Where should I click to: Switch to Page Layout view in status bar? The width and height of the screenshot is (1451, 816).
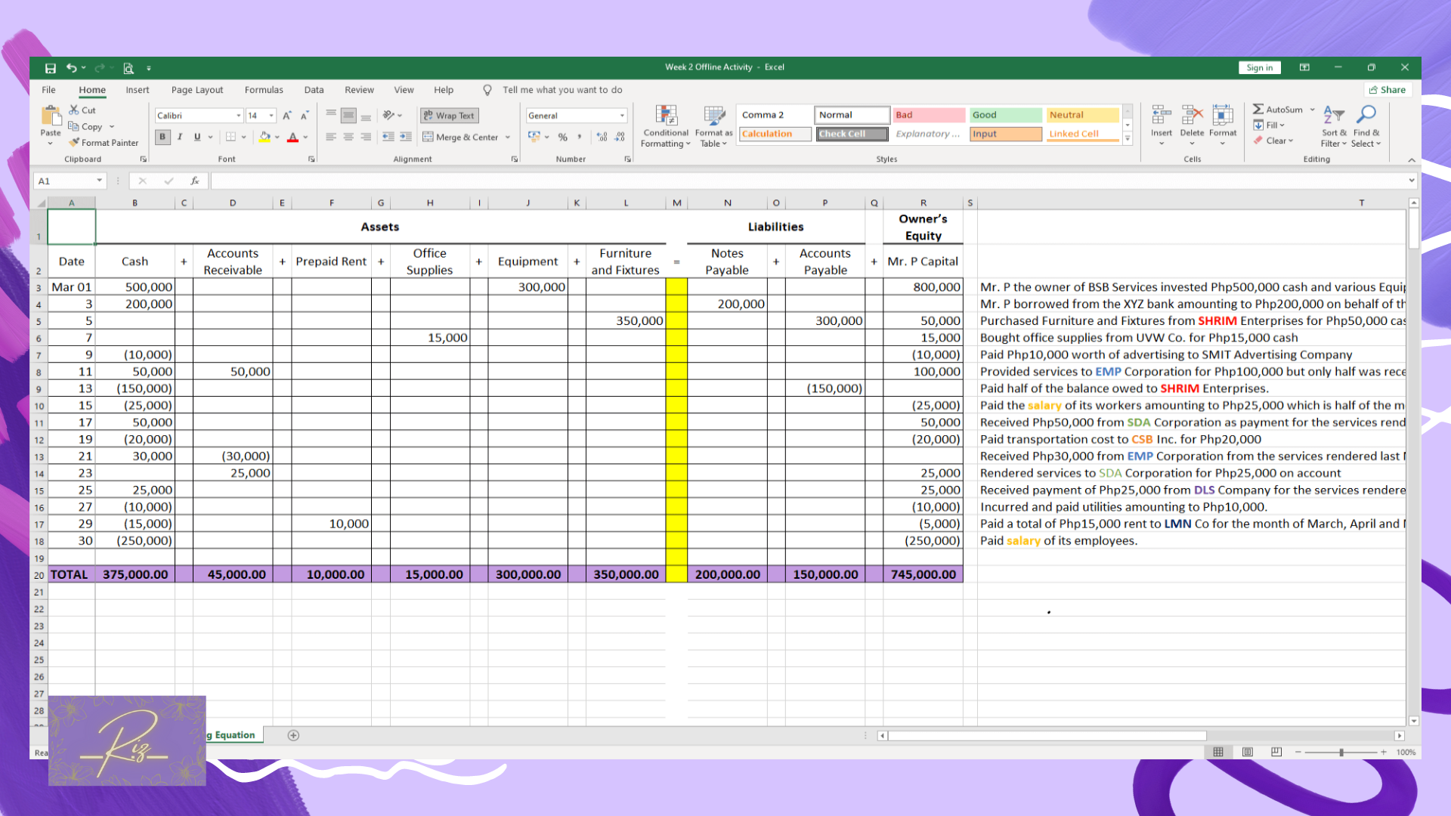pyautogui.click(x=1248, y=752)
